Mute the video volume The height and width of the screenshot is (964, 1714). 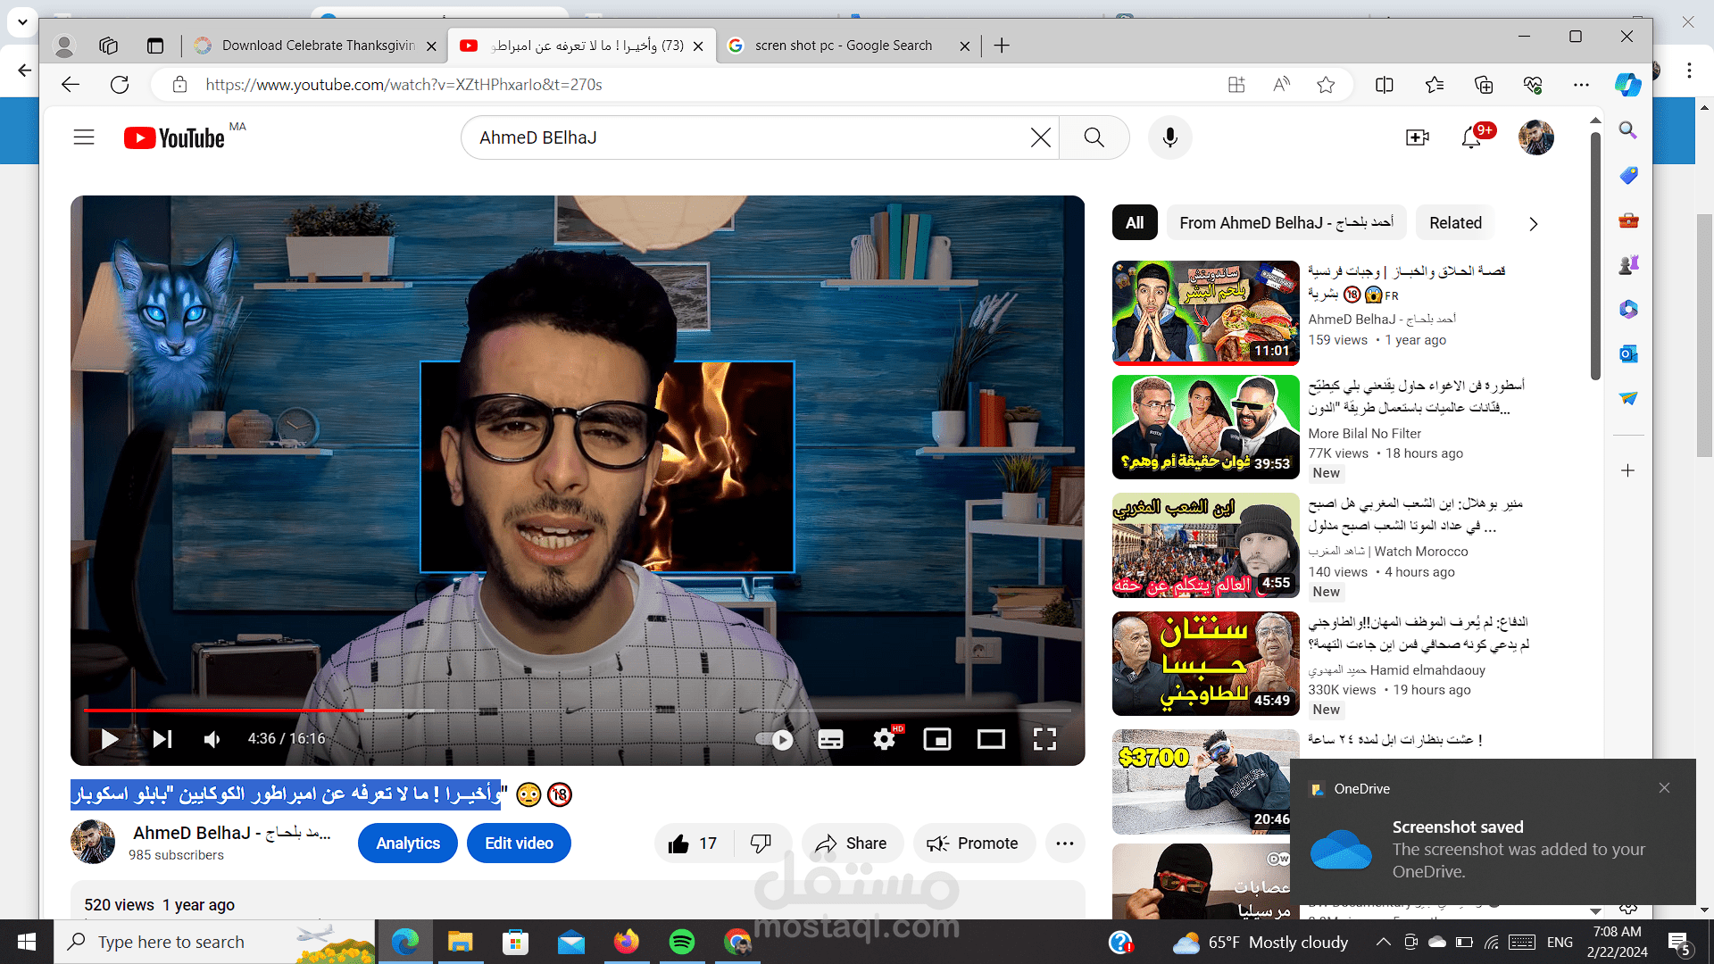tap(212, 739)
